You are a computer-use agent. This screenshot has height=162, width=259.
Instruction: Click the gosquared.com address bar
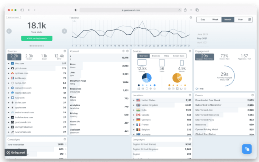[x=130, y=10]
